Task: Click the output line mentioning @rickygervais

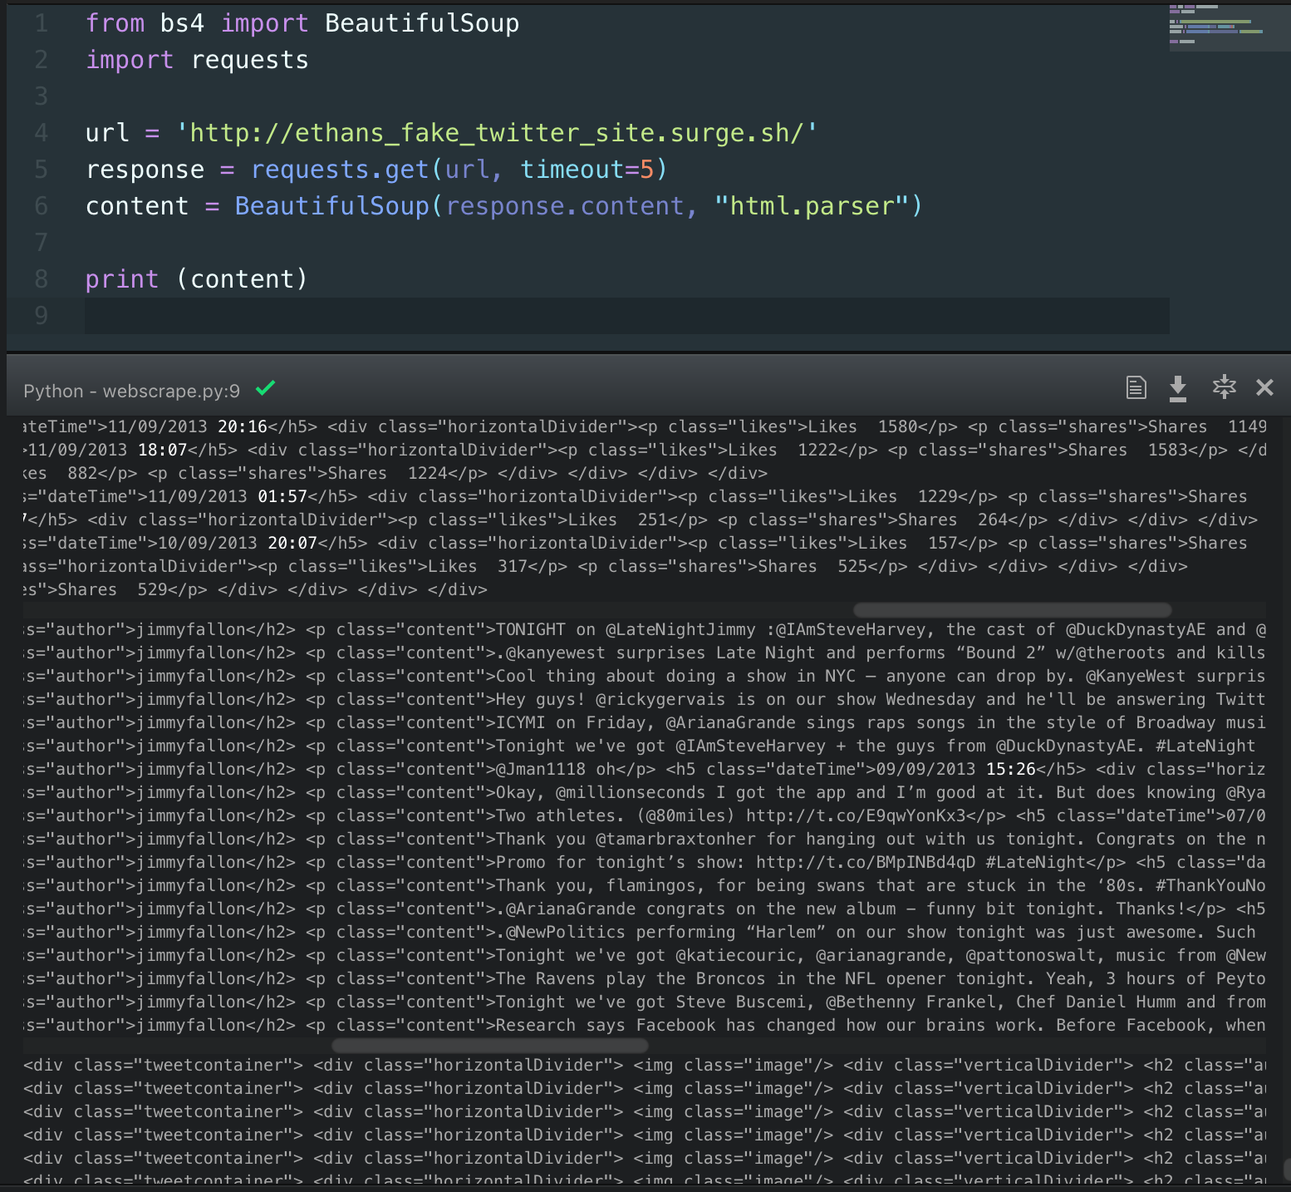Action: pos(644,700)
